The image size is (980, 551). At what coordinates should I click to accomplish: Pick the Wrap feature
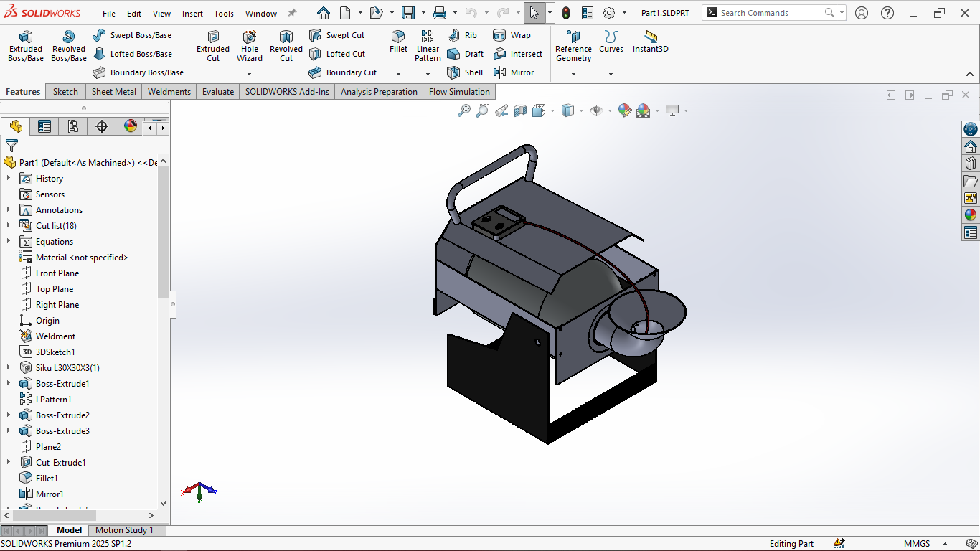tap(512, 35)
